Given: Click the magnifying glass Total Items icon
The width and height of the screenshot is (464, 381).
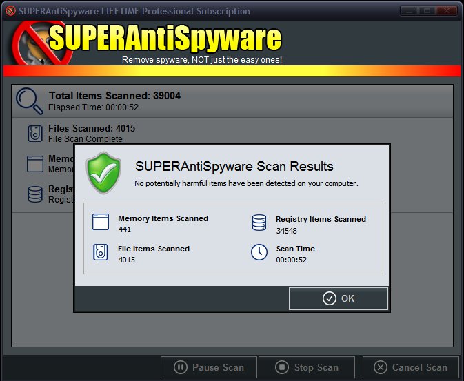Looking at the screenshot, I should 30,101.
